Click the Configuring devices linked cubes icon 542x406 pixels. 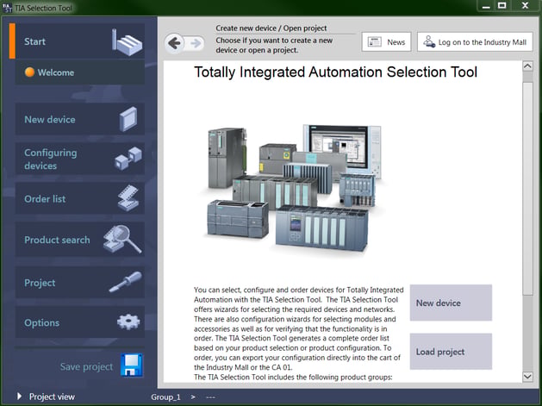click(128, 159)
